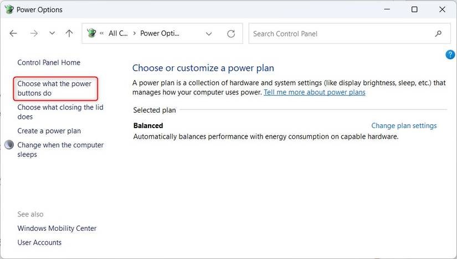Go up one level arrow
This screenshot has width=457, height=259.
click(x=69, y=34)
